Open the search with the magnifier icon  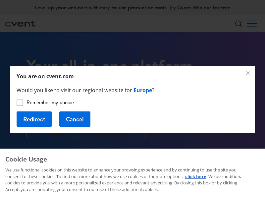[x=238, y=24]
